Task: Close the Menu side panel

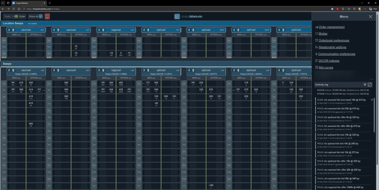Action: pos(370,17)
